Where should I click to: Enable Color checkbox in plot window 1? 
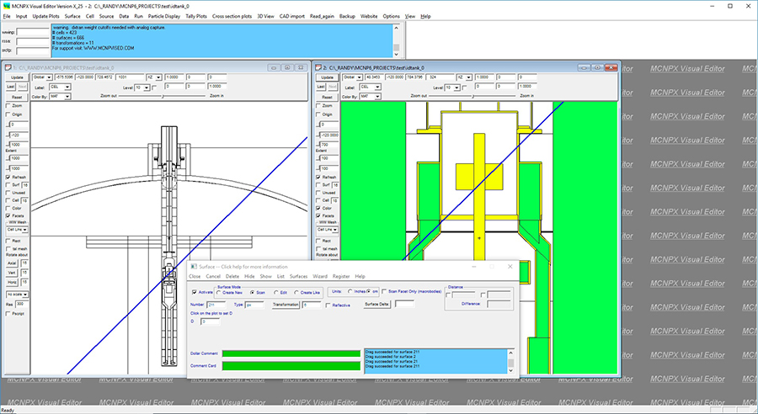tap(8, 208)
